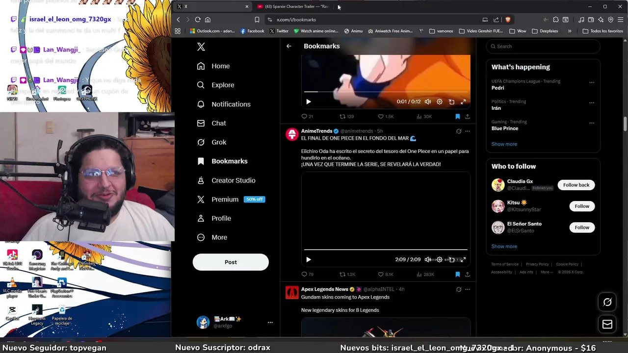
Task: Open account options next to Ark profile
Action: tap(270, 322)
